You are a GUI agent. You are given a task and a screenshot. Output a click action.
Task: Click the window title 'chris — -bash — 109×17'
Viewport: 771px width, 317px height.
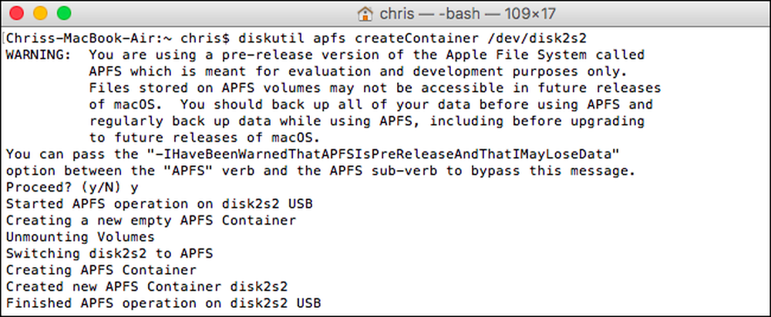(467, 13)
